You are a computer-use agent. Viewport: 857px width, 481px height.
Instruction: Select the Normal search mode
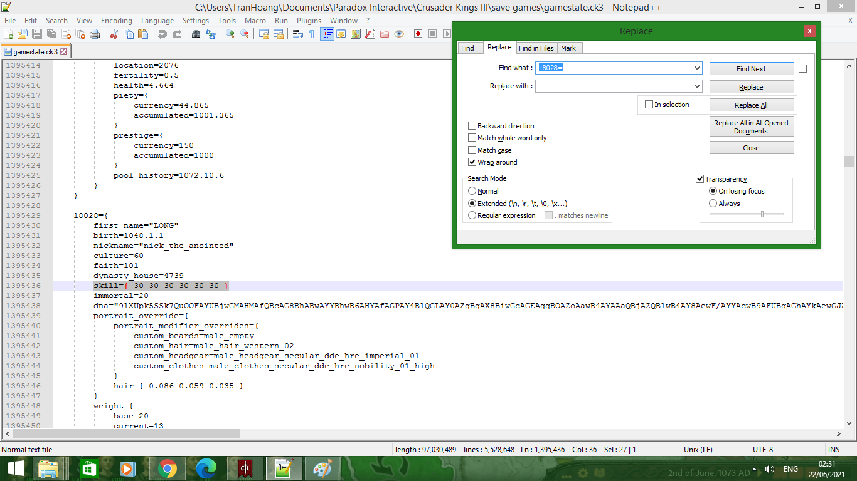coord(472,191)
